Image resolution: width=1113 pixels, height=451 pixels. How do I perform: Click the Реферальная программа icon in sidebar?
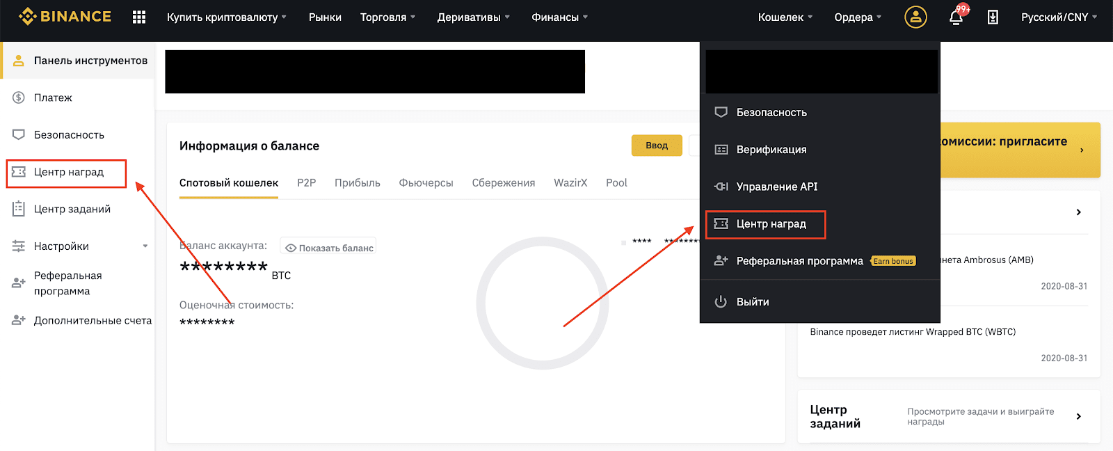click(x=19, y=283)
